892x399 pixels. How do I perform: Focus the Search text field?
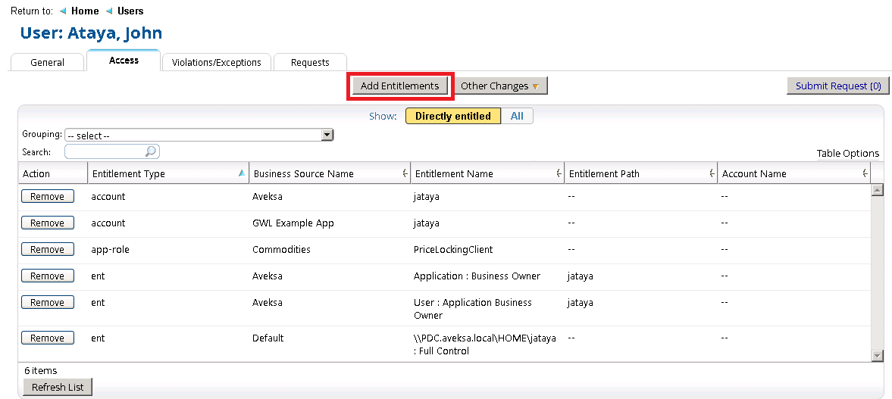pyautogui.click(x=105, y=152)
